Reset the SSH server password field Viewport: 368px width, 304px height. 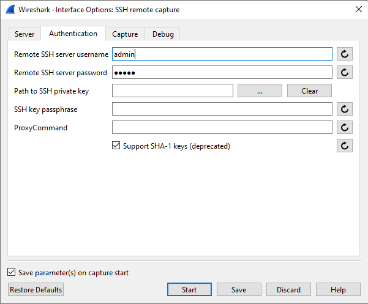coord(345,72)
